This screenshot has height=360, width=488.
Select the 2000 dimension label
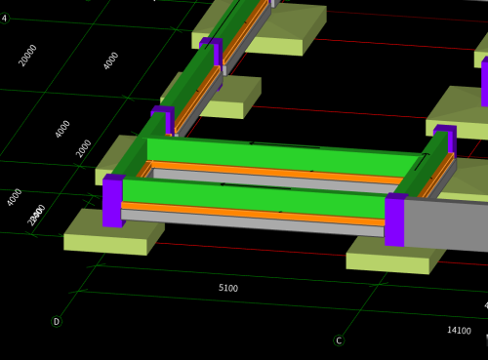pyautogui.click(x=84, y=148)
